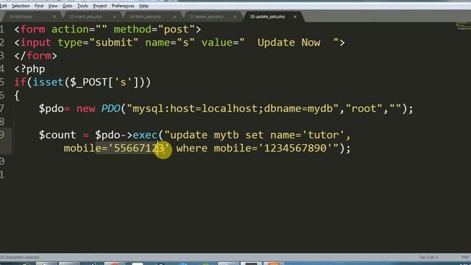The height and width of the screenshot is (265, 471).
Task: Open the Edit menu
Action: [x=3, y=6]
